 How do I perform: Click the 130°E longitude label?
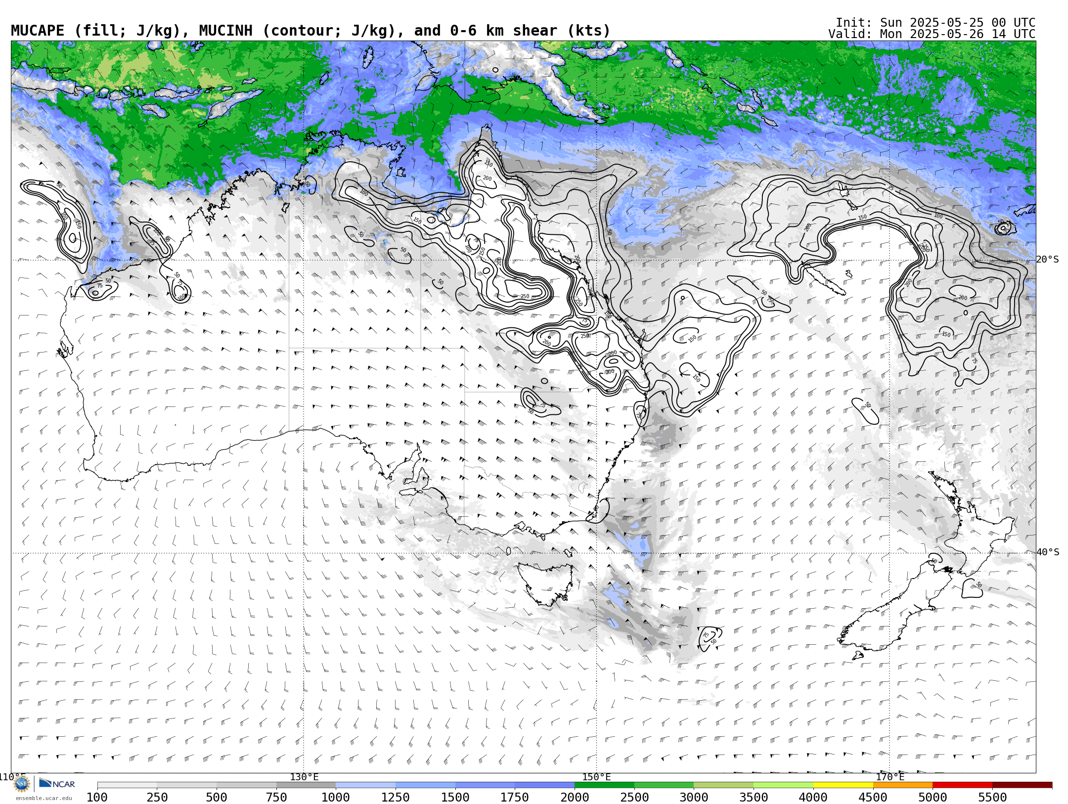pos(304,777)
